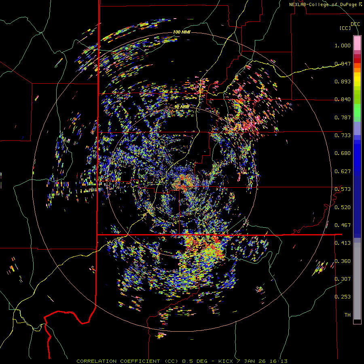This screenshot has width=364, height=364.
Task: Click the 50 NMI range ring label
Action: click(x=182, y=107)
